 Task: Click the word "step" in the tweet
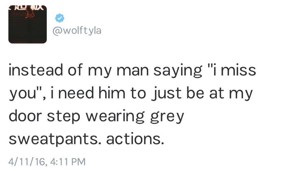click(x=63, y=117)
